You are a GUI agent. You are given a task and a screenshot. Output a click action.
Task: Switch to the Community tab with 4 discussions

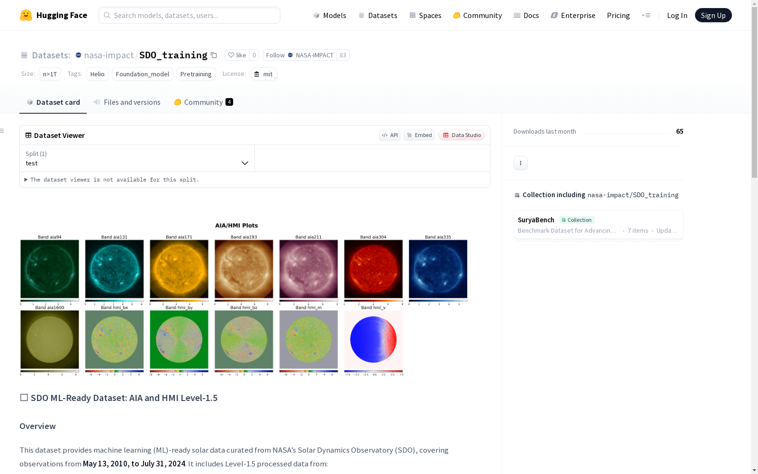pos(204,102)
